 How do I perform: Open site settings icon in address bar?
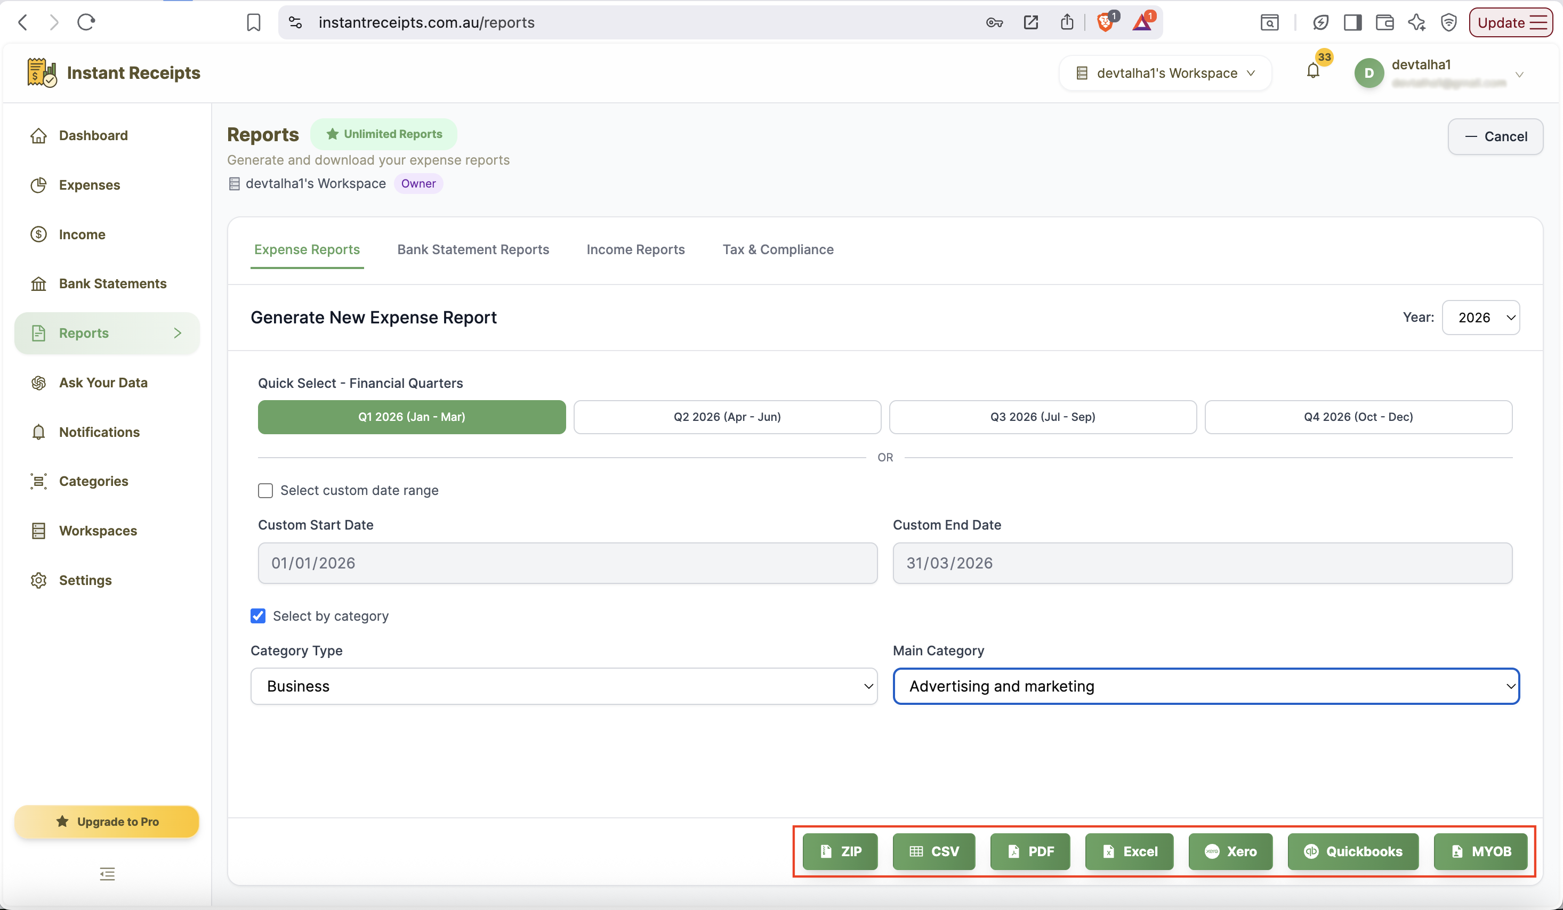(x=296, y=22)
